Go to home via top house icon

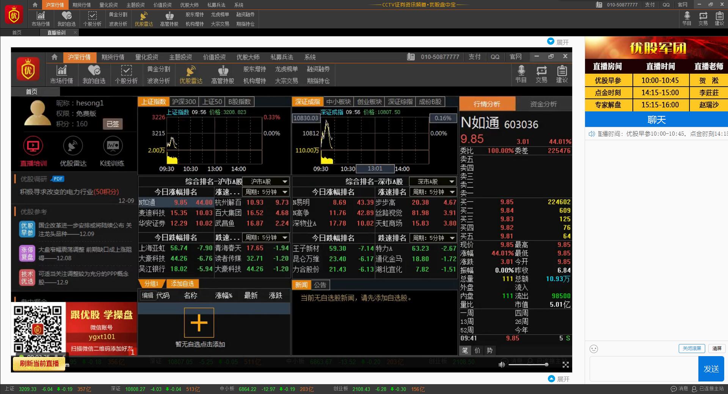(x=35, y=5)
